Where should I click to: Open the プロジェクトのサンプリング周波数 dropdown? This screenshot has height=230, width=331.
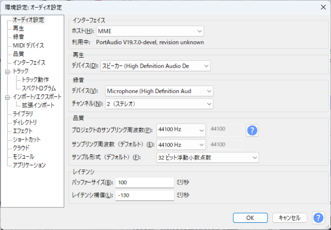[181, 130]
